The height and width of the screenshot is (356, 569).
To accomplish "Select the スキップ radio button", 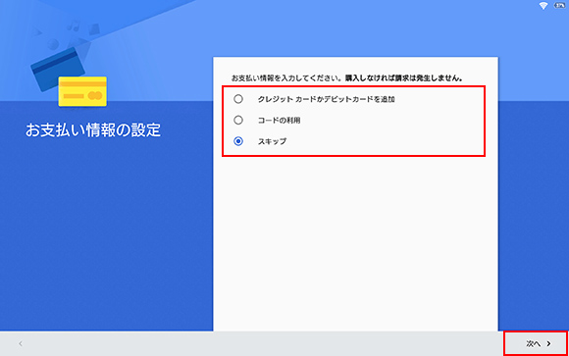I will coord(238,141).
